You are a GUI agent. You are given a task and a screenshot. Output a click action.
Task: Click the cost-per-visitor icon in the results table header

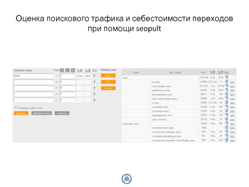pos(213,72)
